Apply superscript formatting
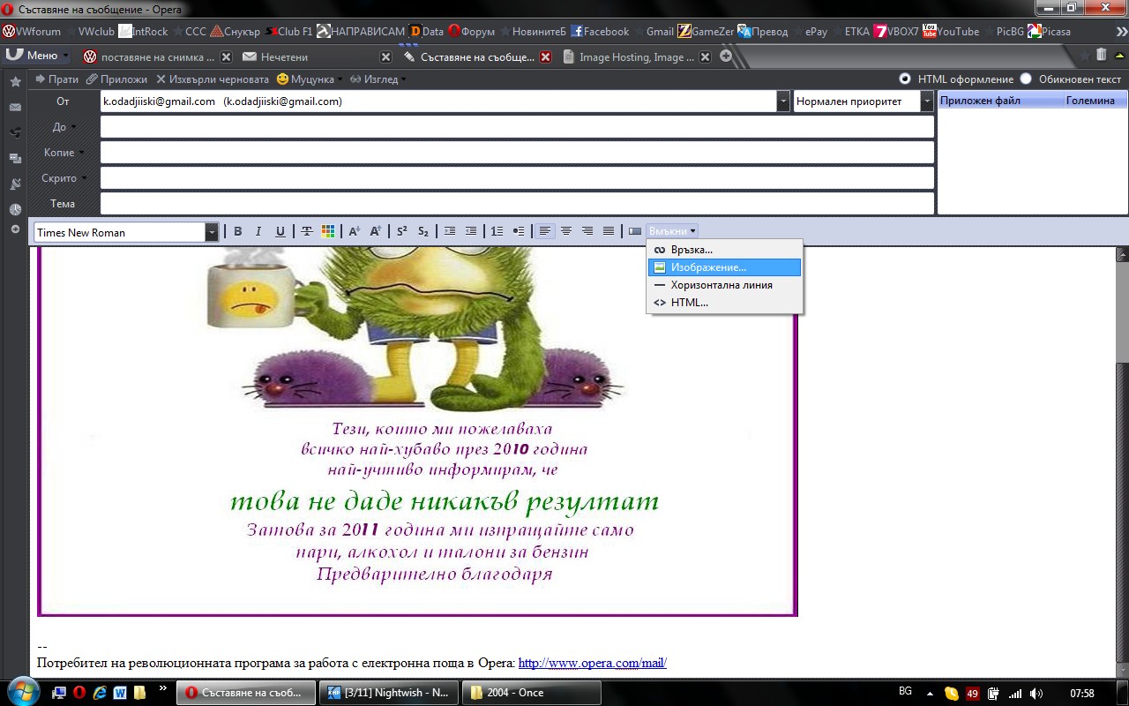Screen dimensions: 1129x706 coord(401,231)
